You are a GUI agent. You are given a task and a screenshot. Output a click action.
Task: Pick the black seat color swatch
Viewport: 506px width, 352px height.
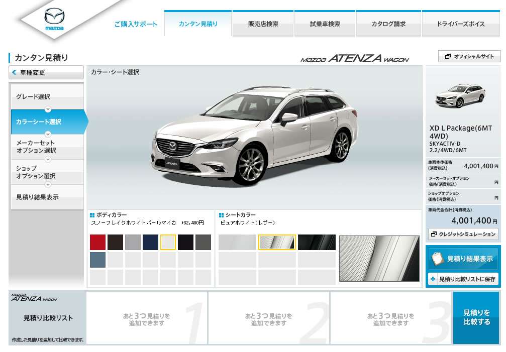317,242
